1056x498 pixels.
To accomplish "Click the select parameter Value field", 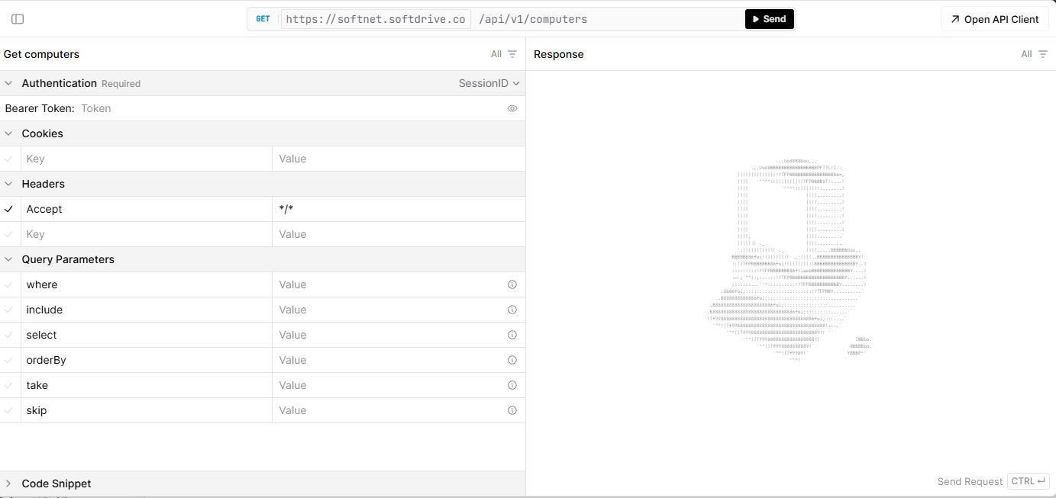I will pyautogui.click(x=388, y=335).
